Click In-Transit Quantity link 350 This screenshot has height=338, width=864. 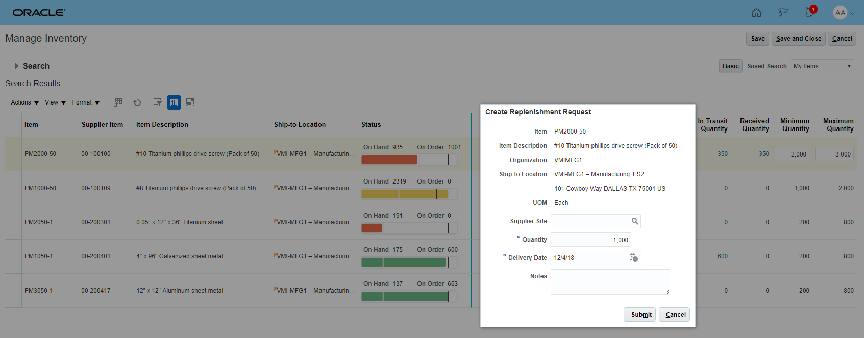pos(723,154)
